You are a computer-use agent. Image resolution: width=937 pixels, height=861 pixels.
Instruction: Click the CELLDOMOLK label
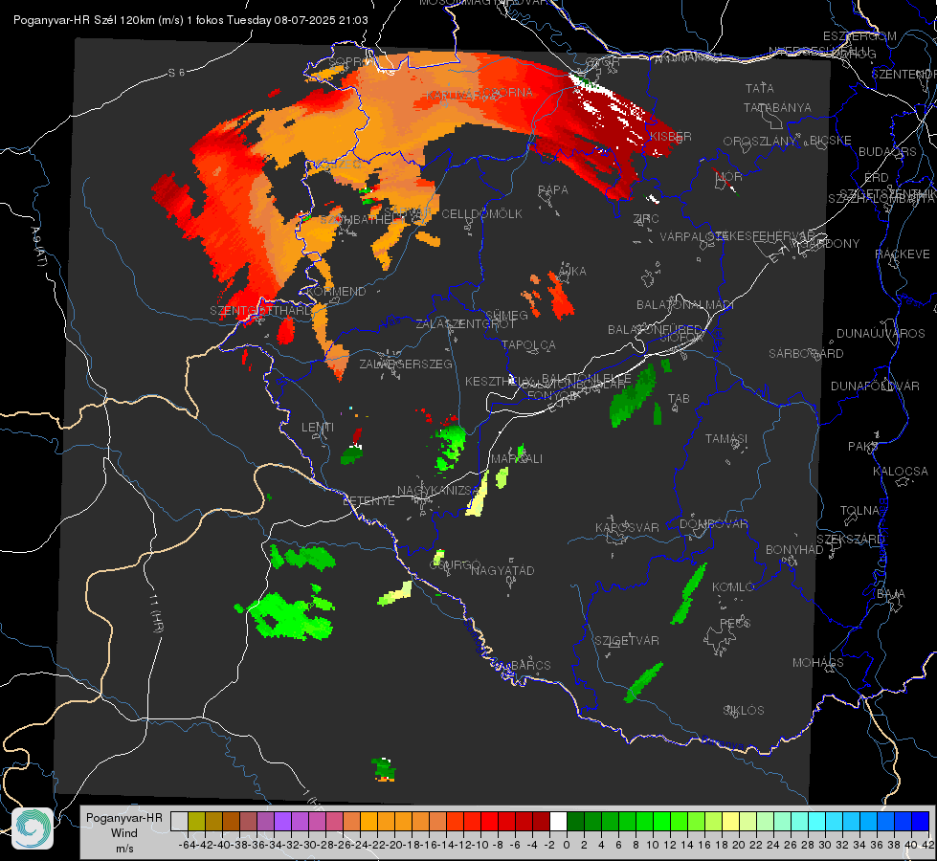pos(481,214)
